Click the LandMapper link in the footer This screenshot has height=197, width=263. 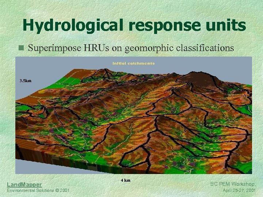(x=24, y=185)
